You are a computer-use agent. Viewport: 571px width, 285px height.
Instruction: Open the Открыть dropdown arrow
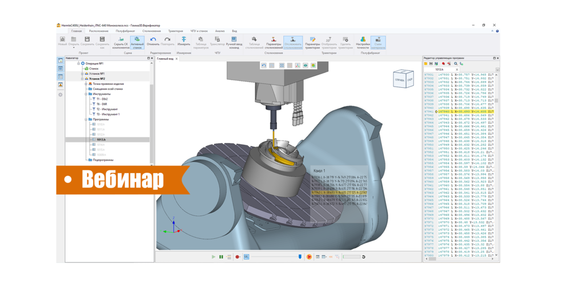74,48
